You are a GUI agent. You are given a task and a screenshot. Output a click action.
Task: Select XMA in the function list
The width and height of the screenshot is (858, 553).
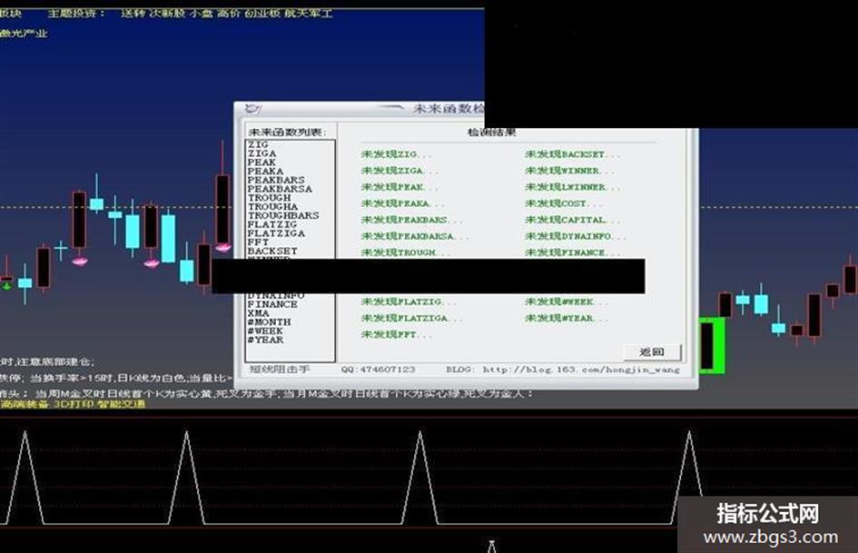click(x=258, y=312)
